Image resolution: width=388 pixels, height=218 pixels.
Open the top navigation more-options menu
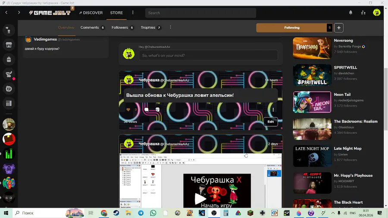pos(133,12)
